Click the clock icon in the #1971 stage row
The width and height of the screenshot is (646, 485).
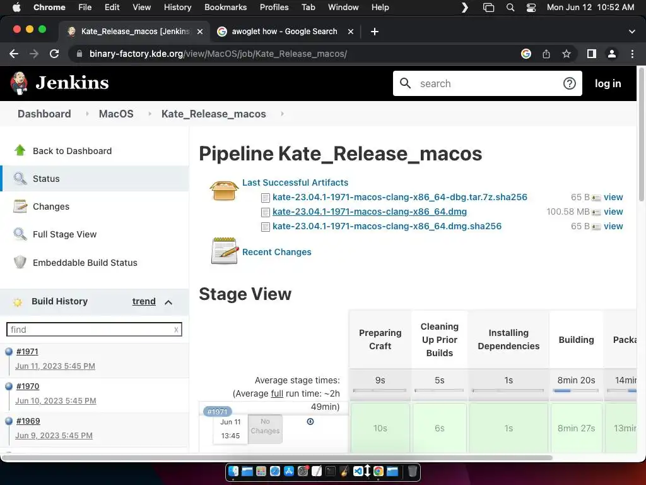tap(310, 421)
